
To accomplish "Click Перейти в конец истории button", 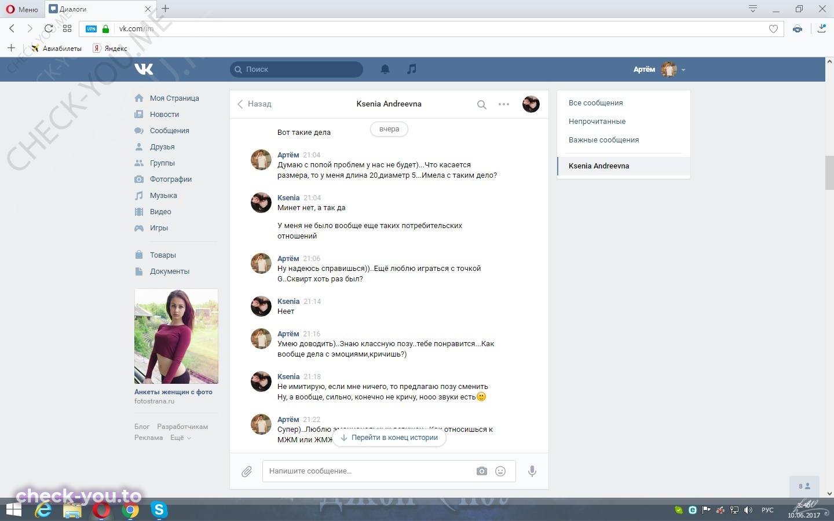I will [389, 438].
